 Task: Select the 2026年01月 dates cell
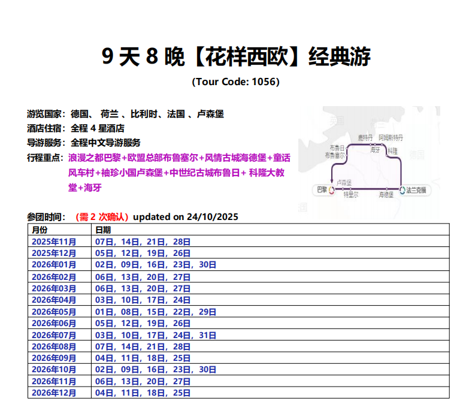click(156, 264)
